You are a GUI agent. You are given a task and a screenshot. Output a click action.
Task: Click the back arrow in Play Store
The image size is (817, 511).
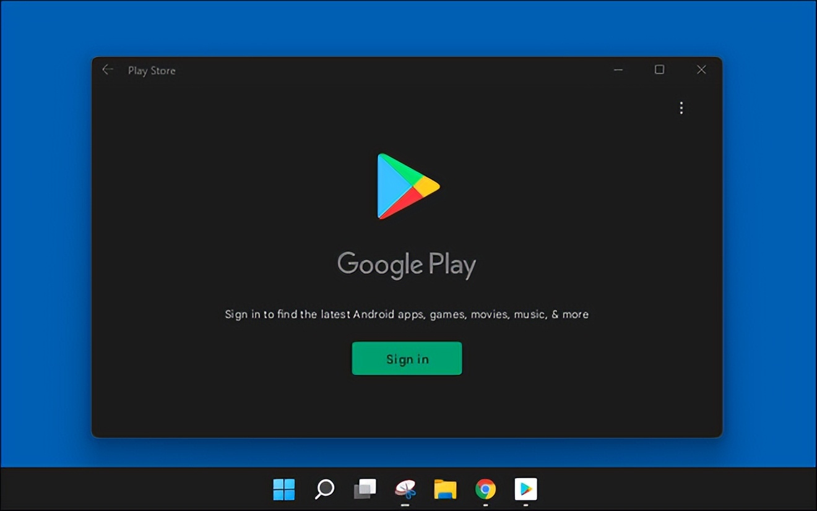[108, 70]
